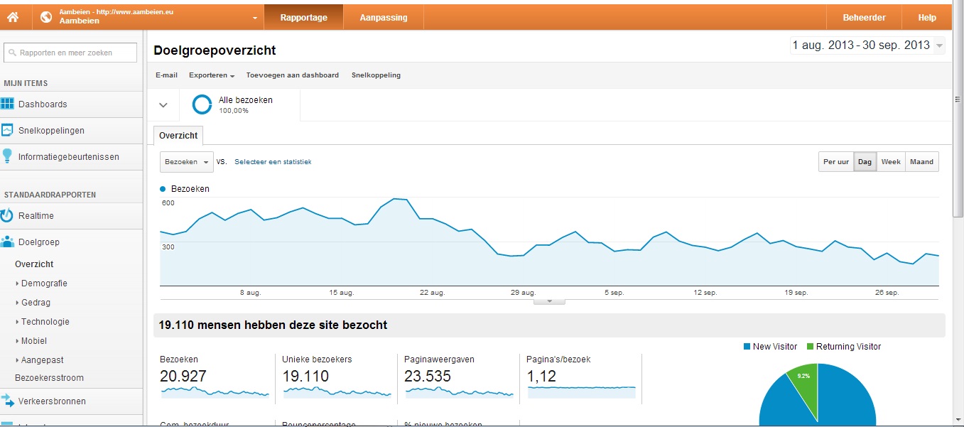Click the 19.110 mensen hebben deze site bezocht text
Screen dimensions: 964x427
coord(273,325)
